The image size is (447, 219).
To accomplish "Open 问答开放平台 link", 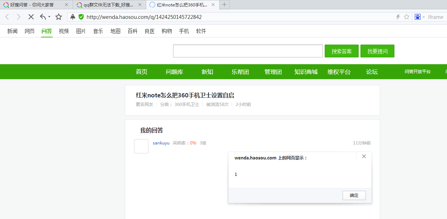I will tap(418, 72).
